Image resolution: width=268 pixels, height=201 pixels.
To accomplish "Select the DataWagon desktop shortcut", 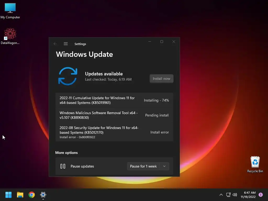I will pyautogui.click(x=10, y=36).
